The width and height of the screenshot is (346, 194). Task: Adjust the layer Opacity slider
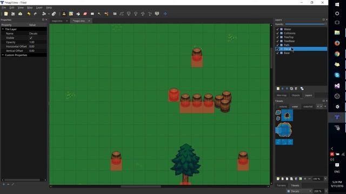tap(305, 24)
